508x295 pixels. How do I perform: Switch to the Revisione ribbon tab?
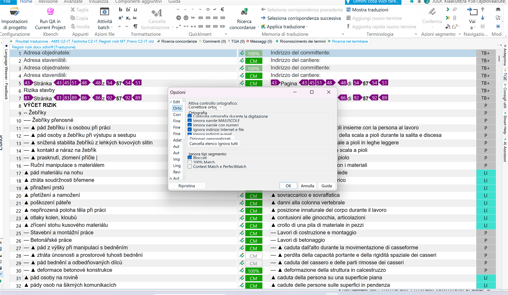point(48,1)
